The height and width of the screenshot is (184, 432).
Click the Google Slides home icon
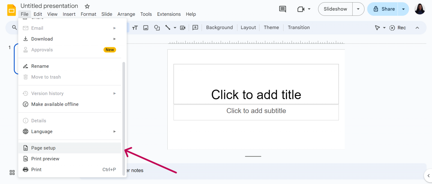11,10
